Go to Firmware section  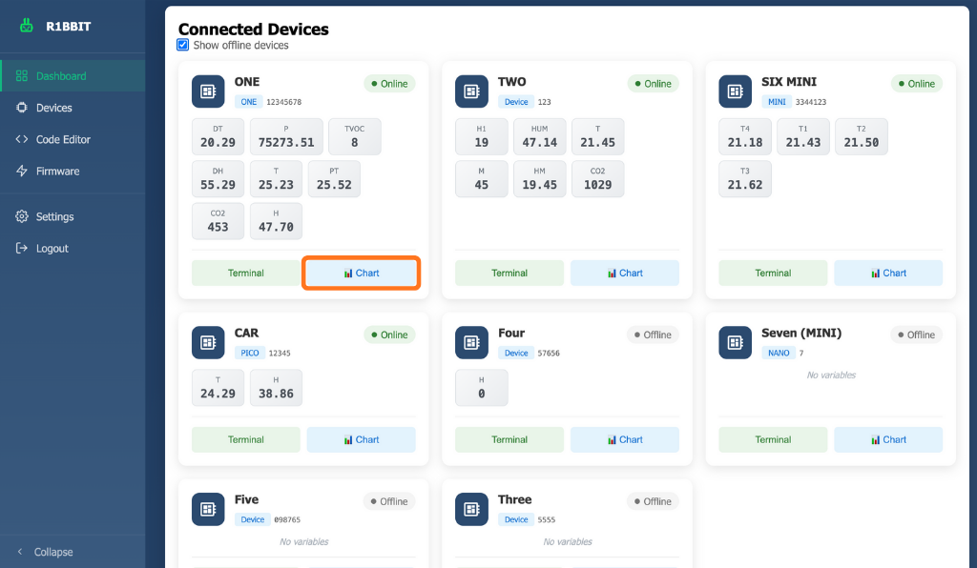tap(57, 172)
